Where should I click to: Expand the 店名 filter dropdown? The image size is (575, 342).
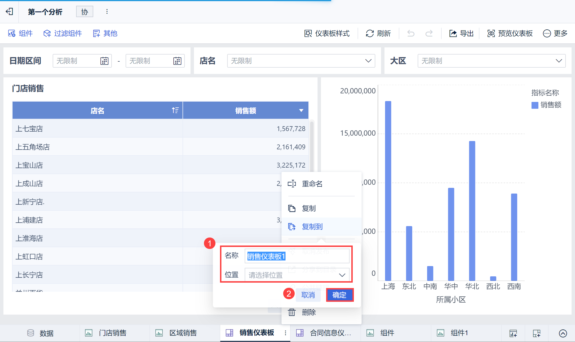click(x=368, y=61)
